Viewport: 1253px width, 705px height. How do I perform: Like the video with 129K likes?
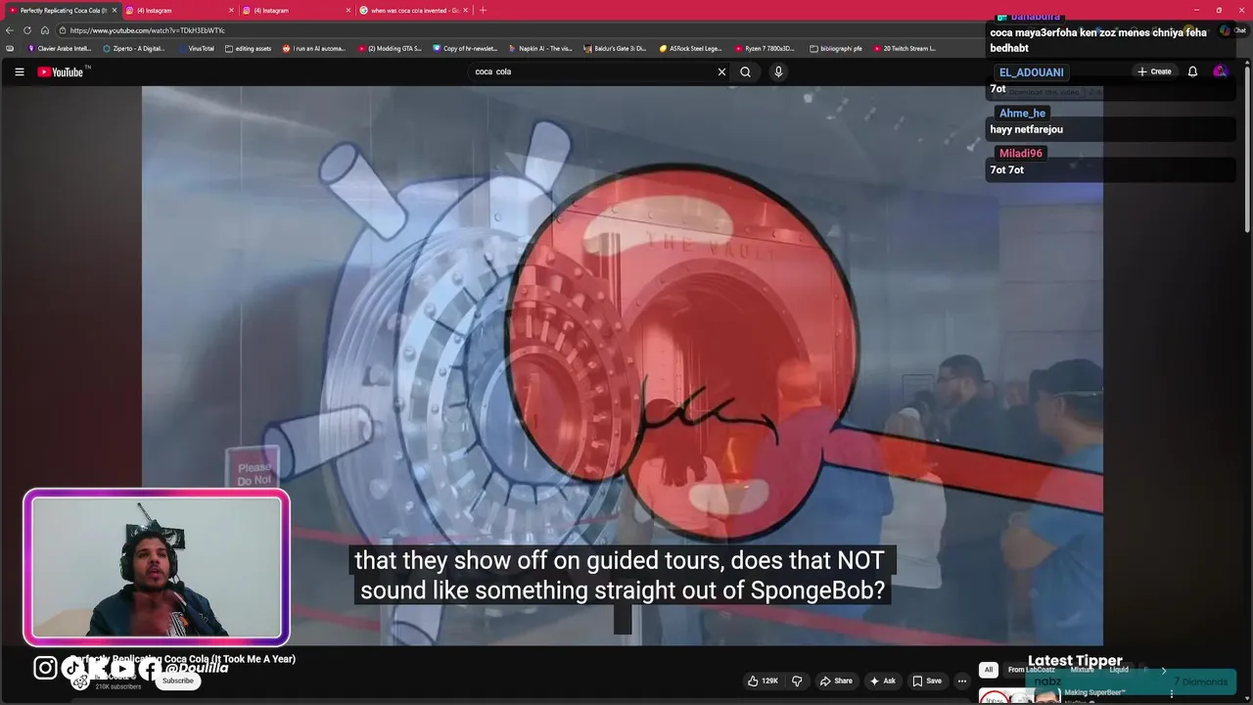(x=763, y=681)
